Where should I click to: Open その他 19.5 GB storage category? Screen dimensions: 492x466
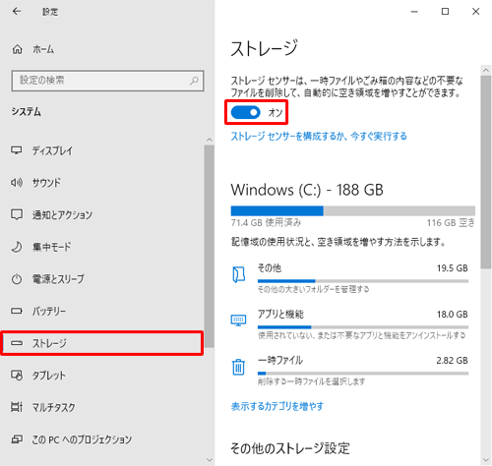[350, 278]
